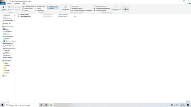Open pinned Documents (Документы) in Quick access
Viewport: 191px width, 107px height.
8,18
